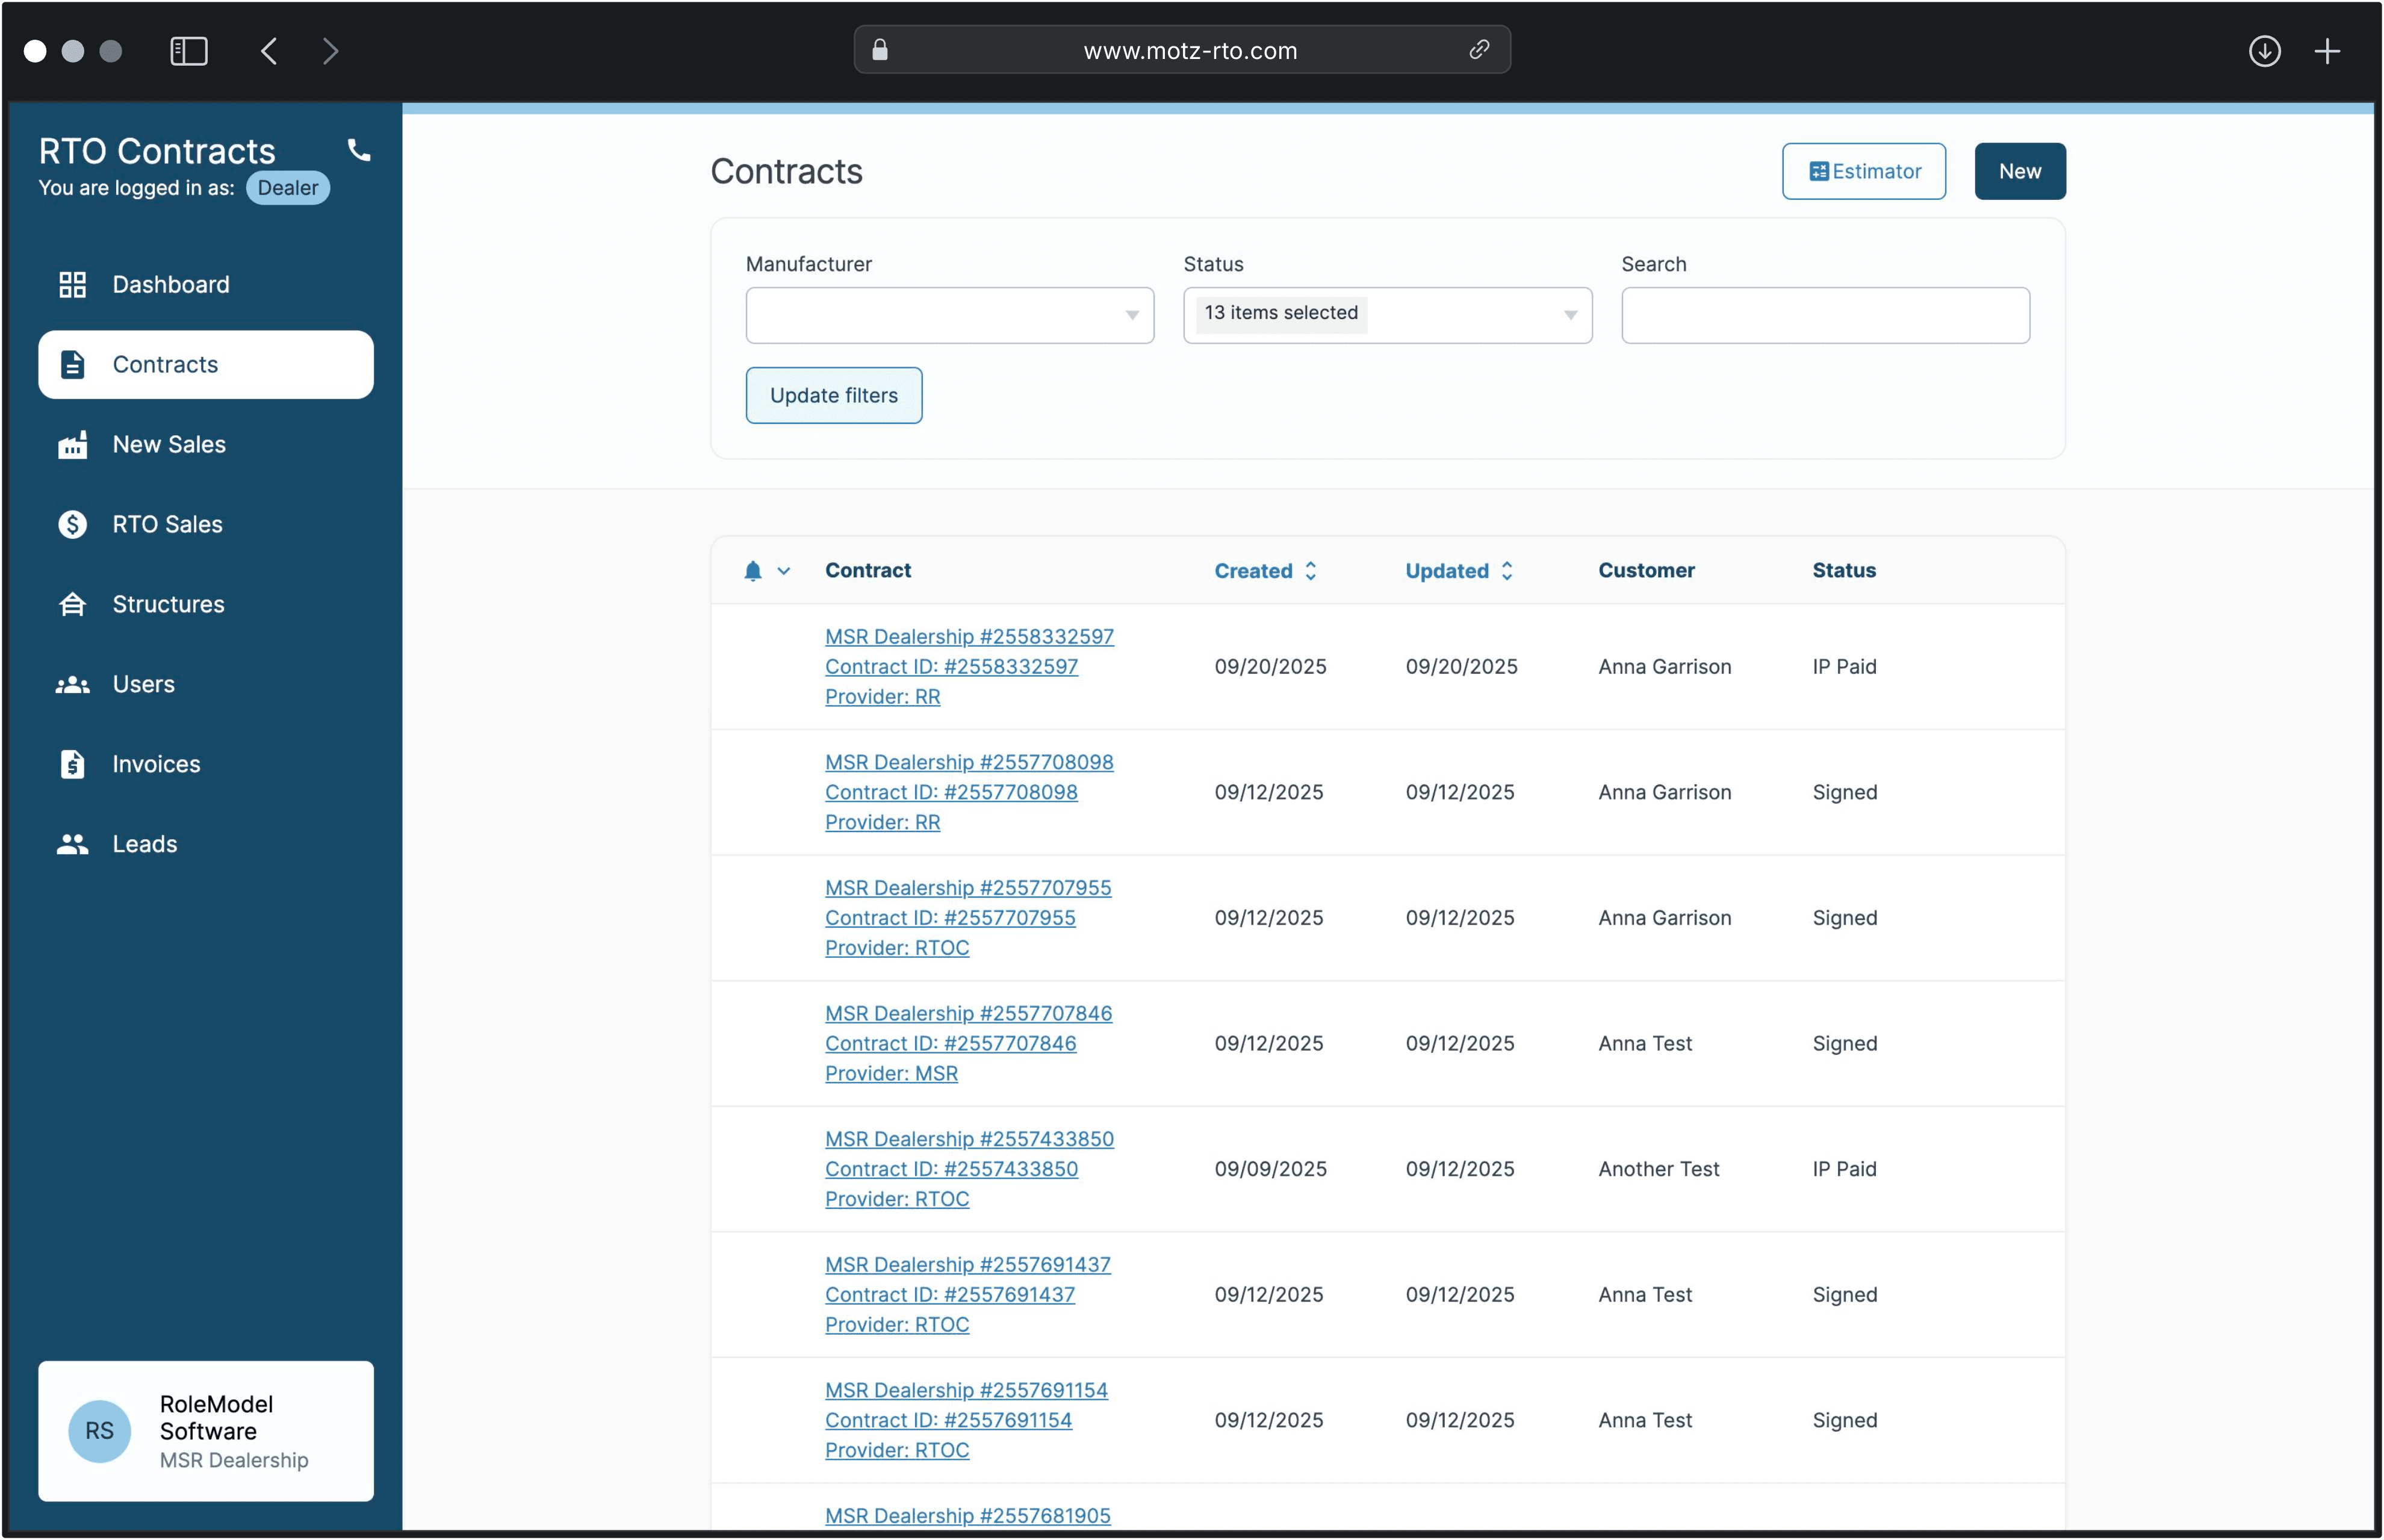
Task: Open contract link MSR Dealership #2558332597
Action: (968, 637)
